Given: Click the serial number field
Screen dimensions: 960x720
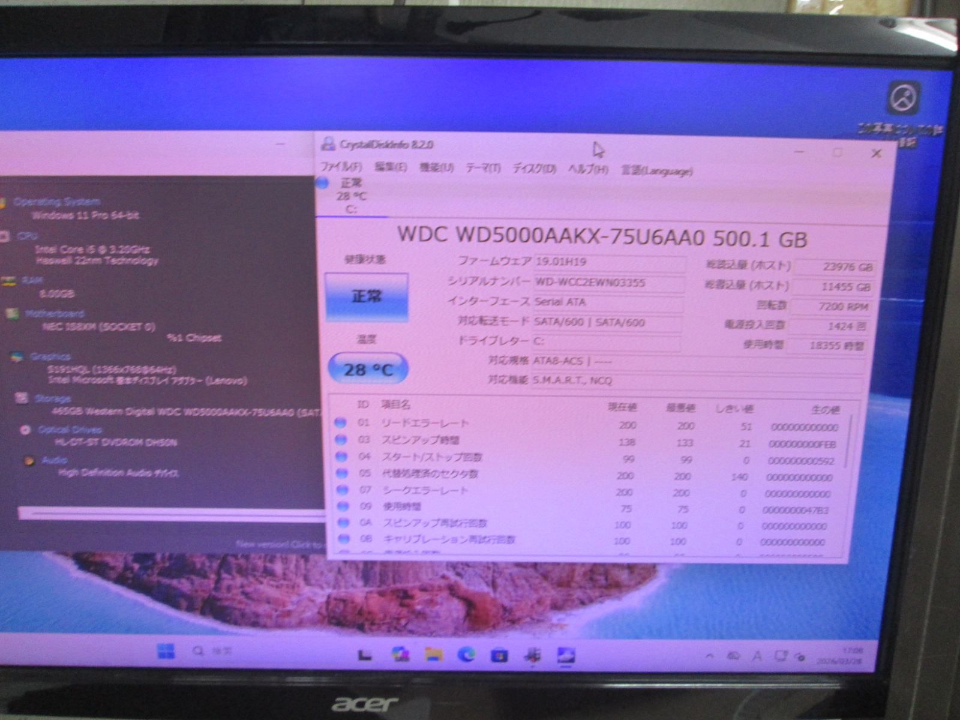Looking at the screenshot, I should (607, 283).
